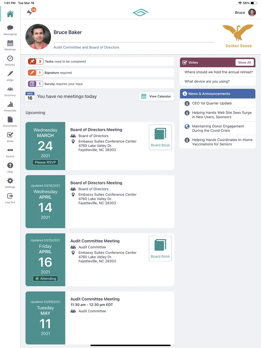Open the 'Signature required' row
Image resolution: width=261 pixels, height=348 pixels.
click(x=100, y=72)
